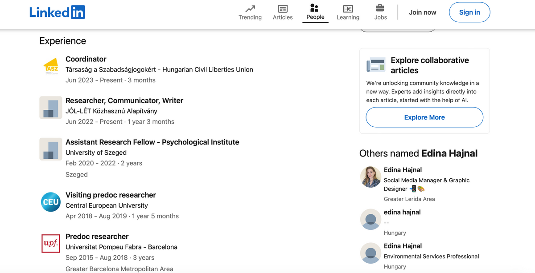Open Researcher, Communicator, Writer job title

coord(124,100)
